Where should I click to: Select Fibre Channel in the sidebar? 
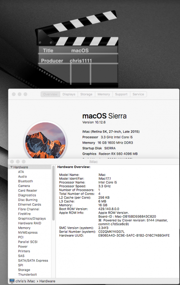coord(29,209)
